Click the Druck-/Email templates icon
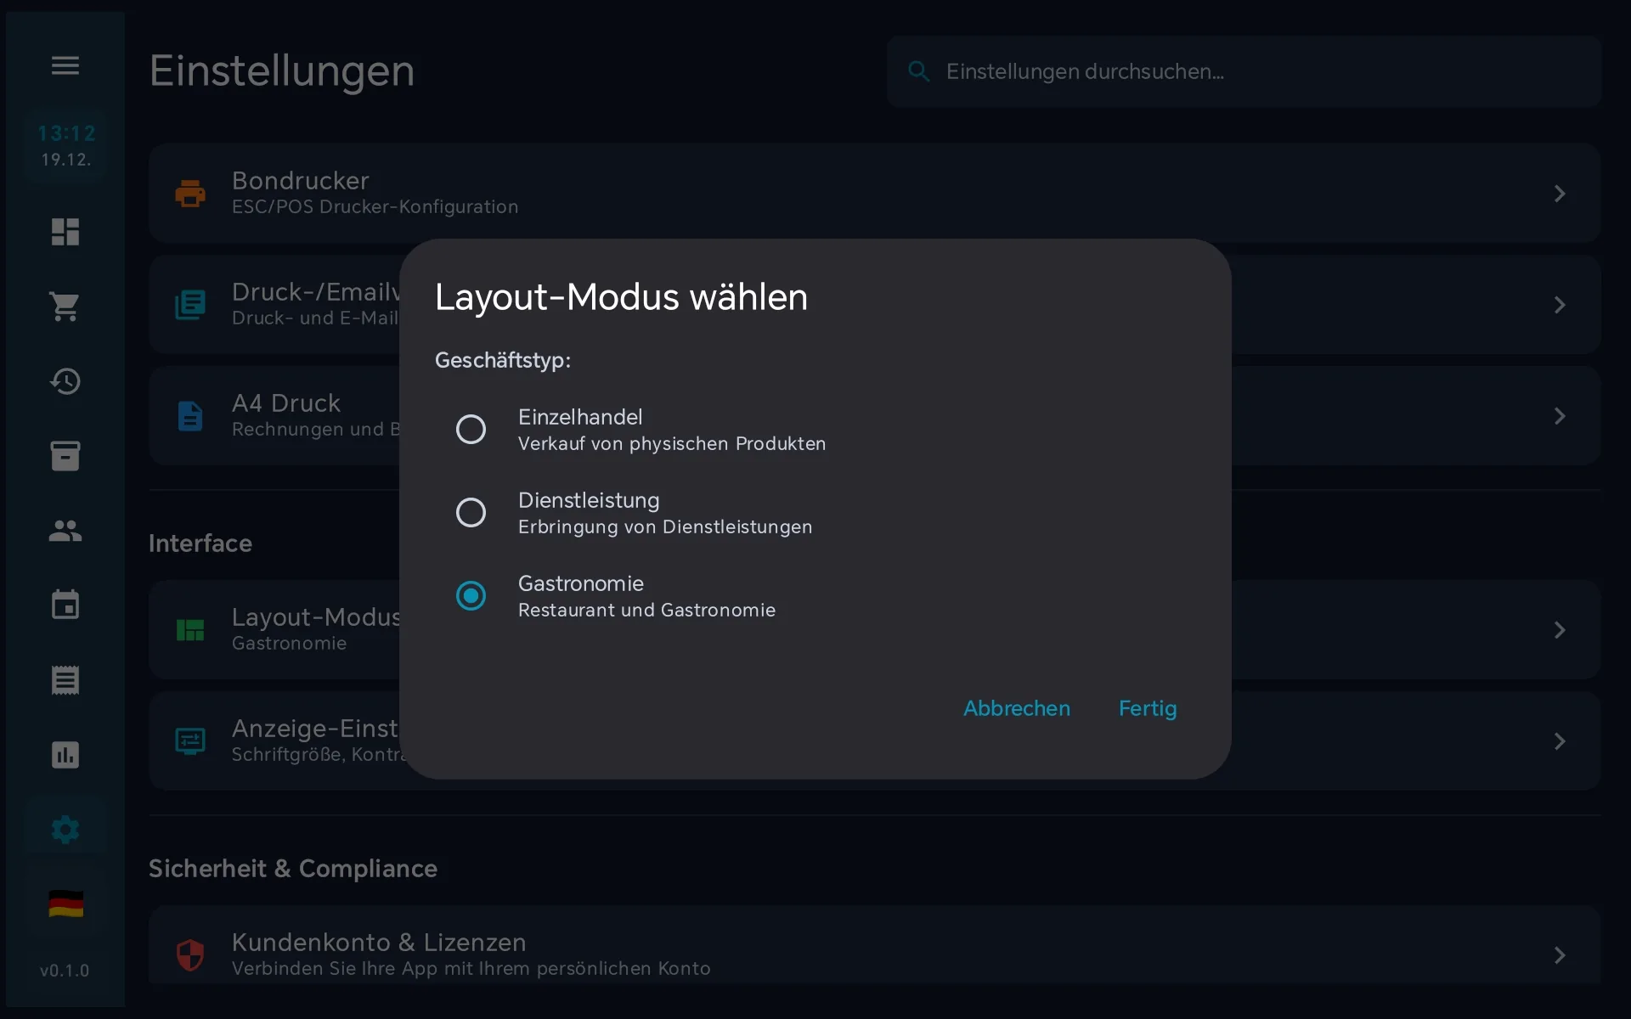This screenshot has height=1019, width=1631. tap(190, 305)
